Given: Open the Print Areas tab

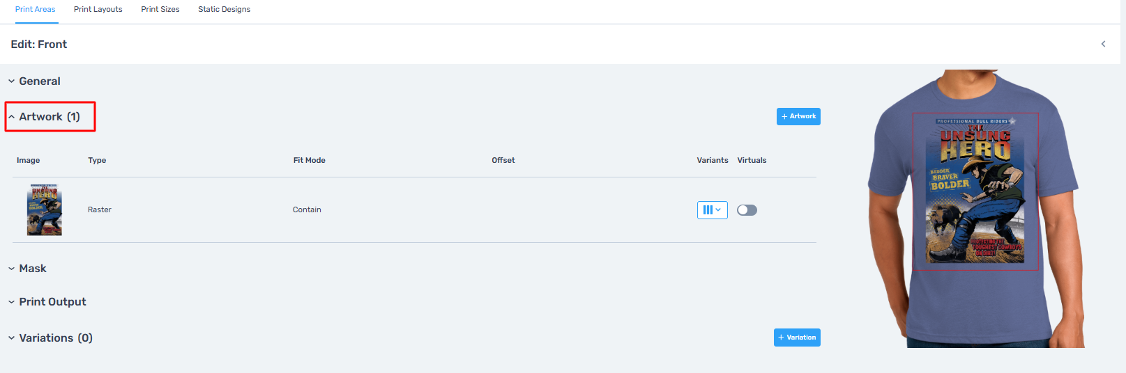Looking at the screenshot, I should click(x=35, y=9).
